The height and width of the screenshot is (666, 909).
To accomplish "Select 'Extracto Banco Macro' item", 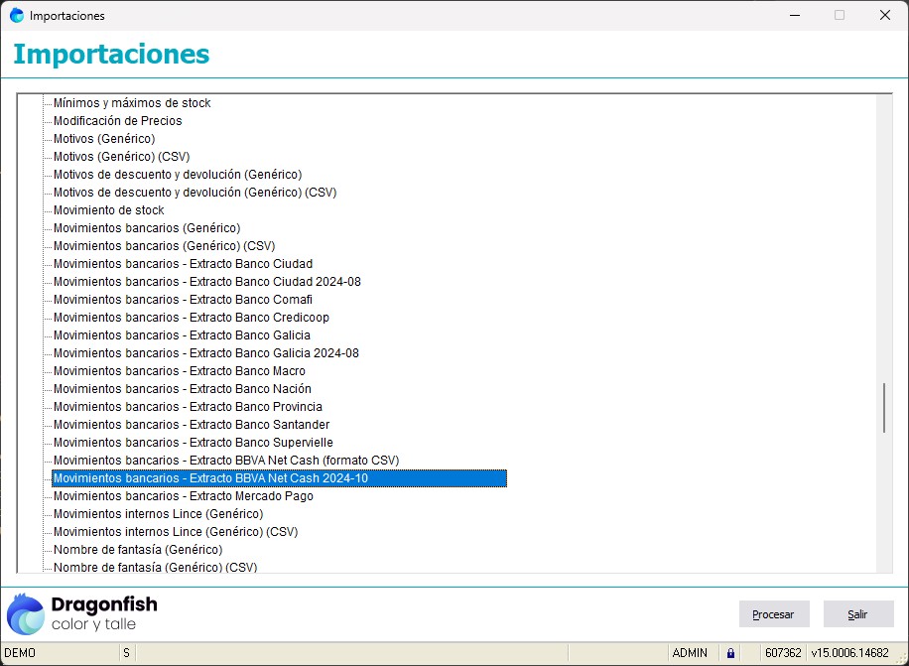I will coord(179,371).
